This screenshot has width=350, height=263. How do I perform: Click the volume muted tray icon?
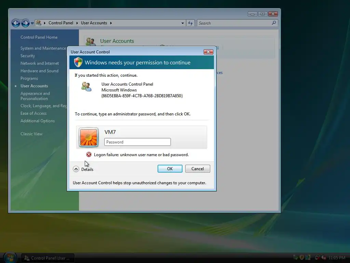(x=323, y=258)
